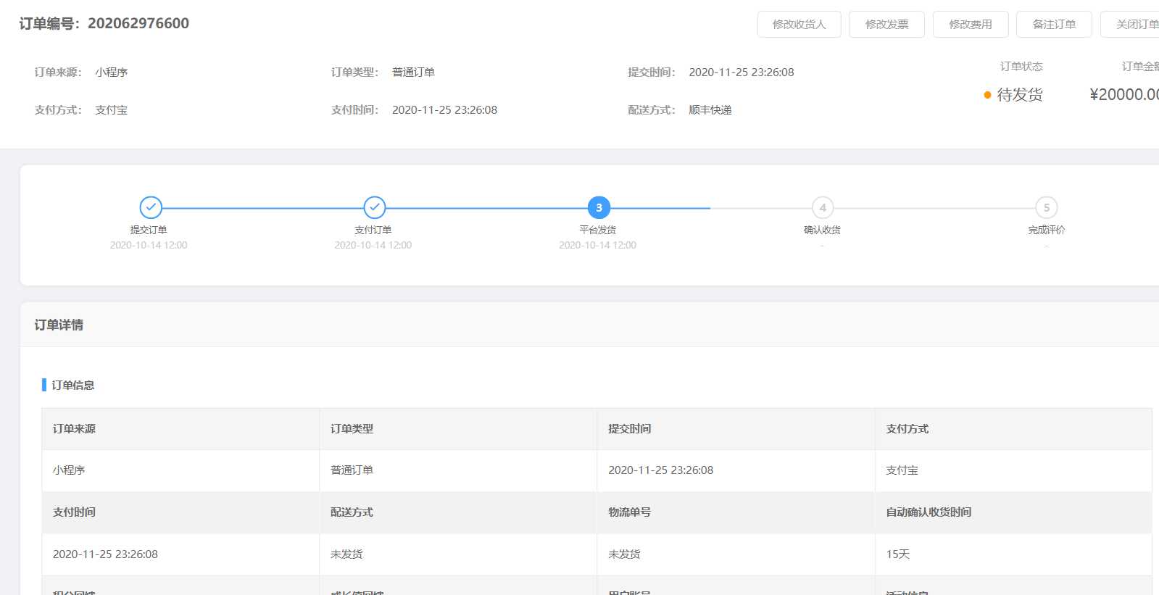Click table cell 普通订单
Screen dimensions: 1159x595
[352, 470]
